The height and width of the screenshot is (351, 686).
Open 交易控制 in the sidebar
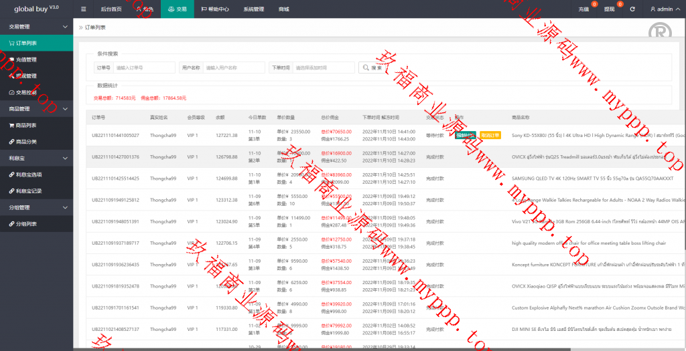tap(27, 92)
